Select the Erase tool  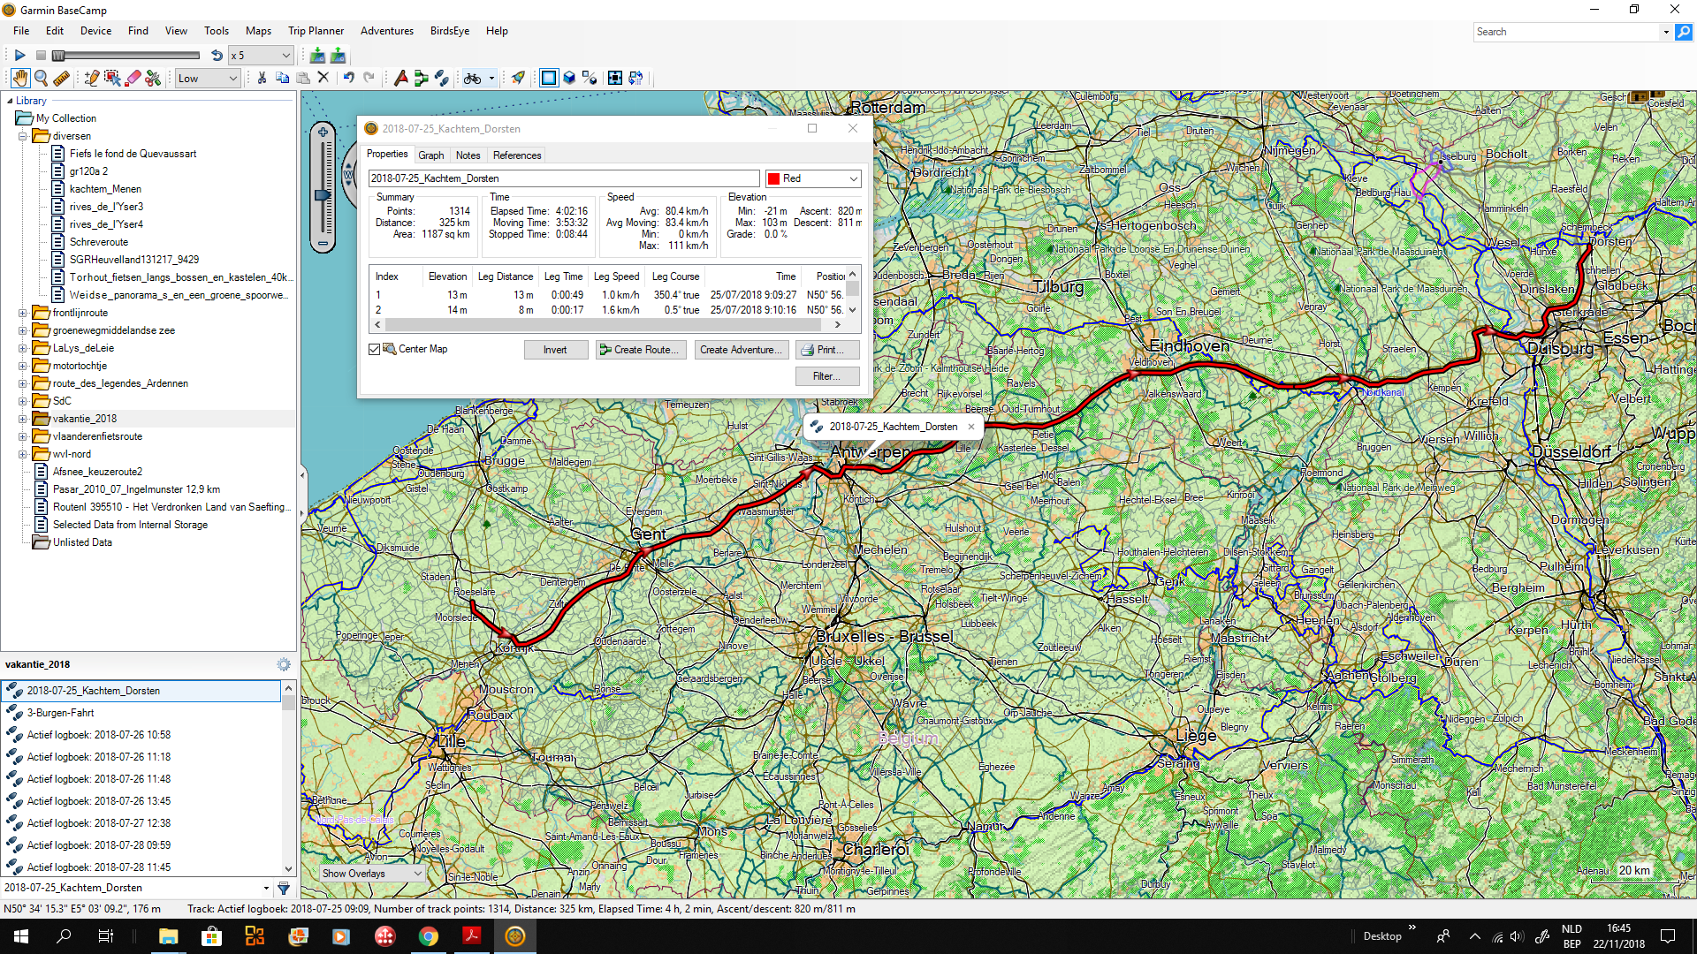tap(133, 78)
